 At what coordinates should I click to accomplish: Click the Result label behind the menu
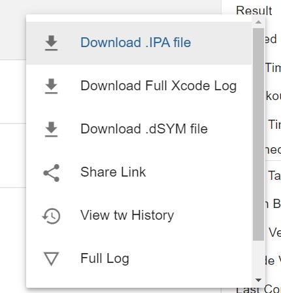click(254, 10)
